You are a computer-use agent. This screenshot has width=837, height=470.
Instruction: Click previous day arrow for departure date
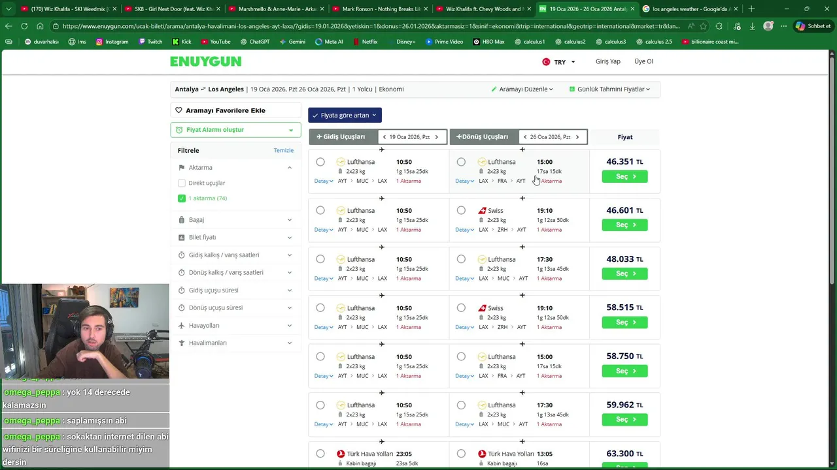pos(384,137)
